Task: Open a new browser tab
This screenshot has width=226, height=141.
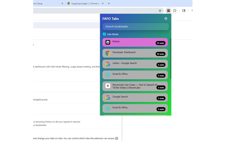Action: (x=109, y=3)
